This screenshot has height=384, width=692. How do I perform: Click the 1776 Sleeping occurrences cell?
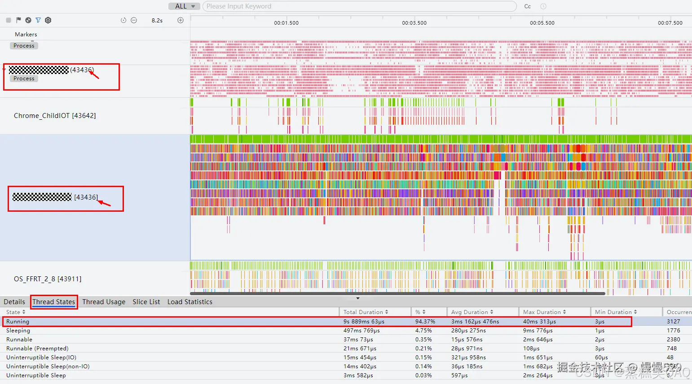(673, 331)
